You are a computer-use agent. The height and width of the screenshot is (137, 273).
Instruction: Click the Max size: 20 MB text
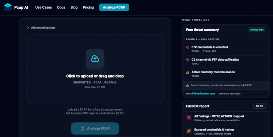coord(95,87)
